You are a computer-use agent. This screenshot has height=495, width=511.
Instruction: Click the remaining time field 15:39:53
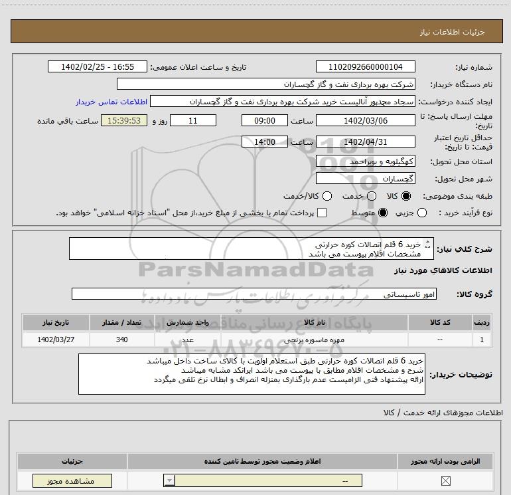click(124, 120)
